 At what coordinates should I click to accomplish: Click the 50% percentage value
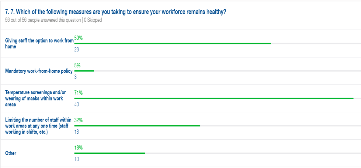point(78,38)
